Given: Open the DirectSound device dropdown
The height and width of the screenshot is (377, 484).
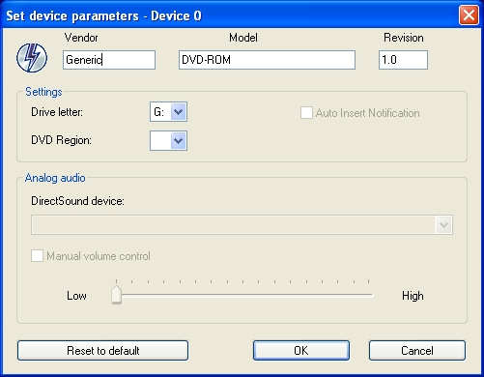Looking at the screenshot, I should (x=242, y=224).
